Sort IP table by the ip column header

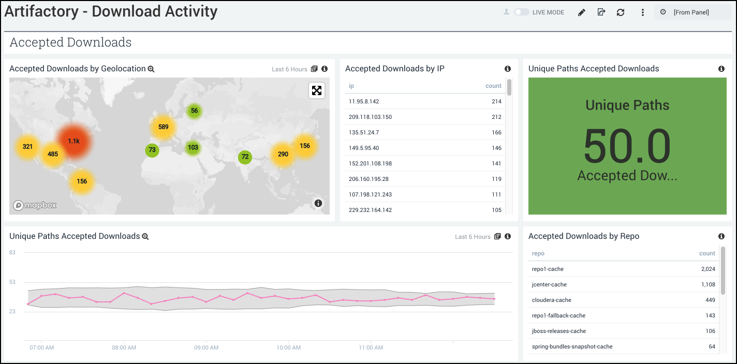coord(351,86)
